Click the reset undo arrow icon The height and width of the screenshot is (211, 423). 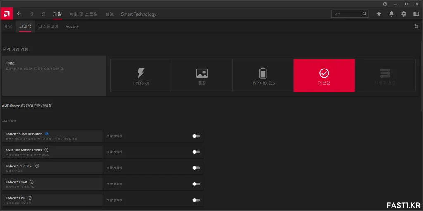[416, 26]
